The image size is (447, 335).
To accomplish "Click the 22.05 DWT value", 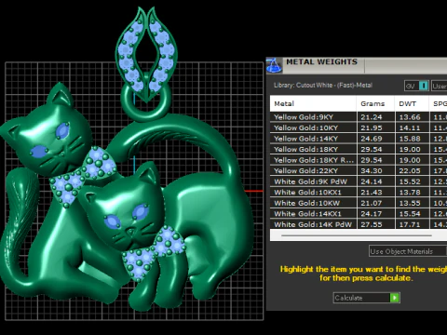I will point(410,170).
